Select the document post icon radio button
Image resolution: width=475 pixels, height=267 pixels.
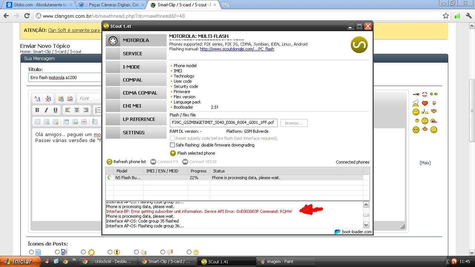click(31, 252)
